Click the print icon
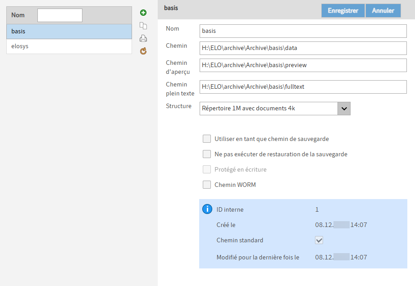The height and width of the screenshot is (286, 415). [x=143, y=38]
